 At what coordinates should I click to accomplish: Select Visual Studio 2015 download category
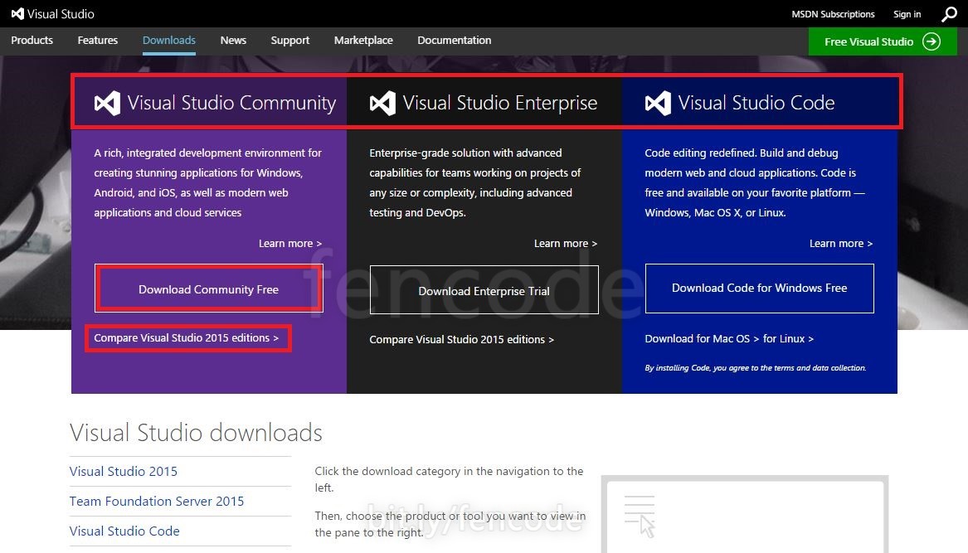point(124,471)
